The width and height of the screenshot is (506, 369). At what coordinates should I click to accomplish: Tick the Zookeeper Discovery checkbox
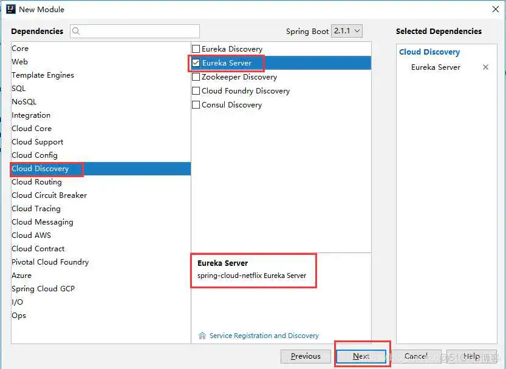pos(196,77)
